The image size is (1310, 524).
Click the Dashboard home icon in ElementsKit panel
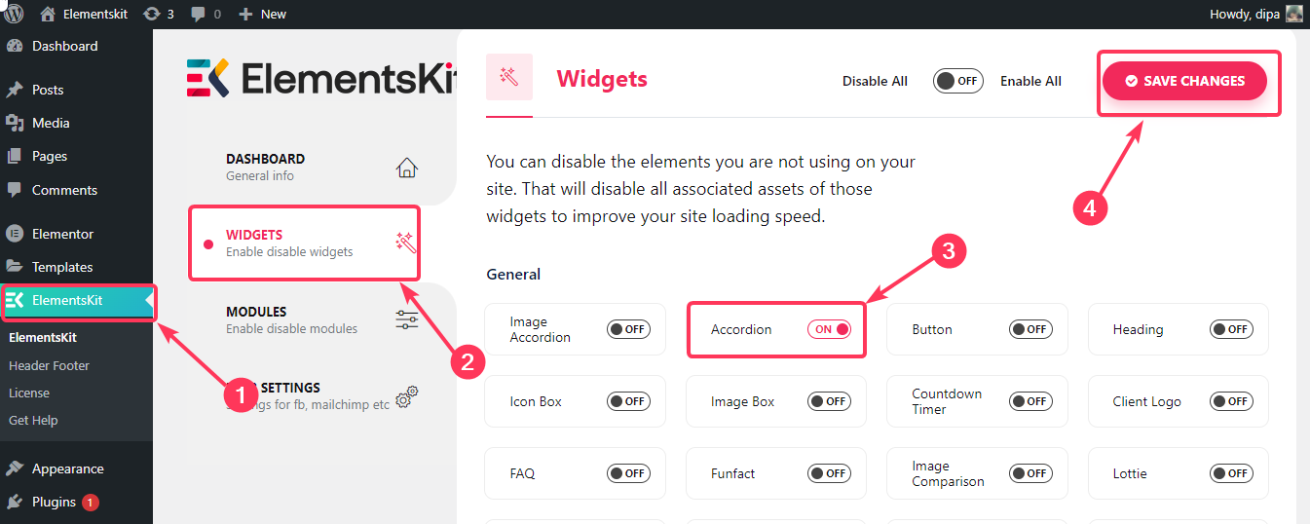pyautogui.click(x=406, y=168)
